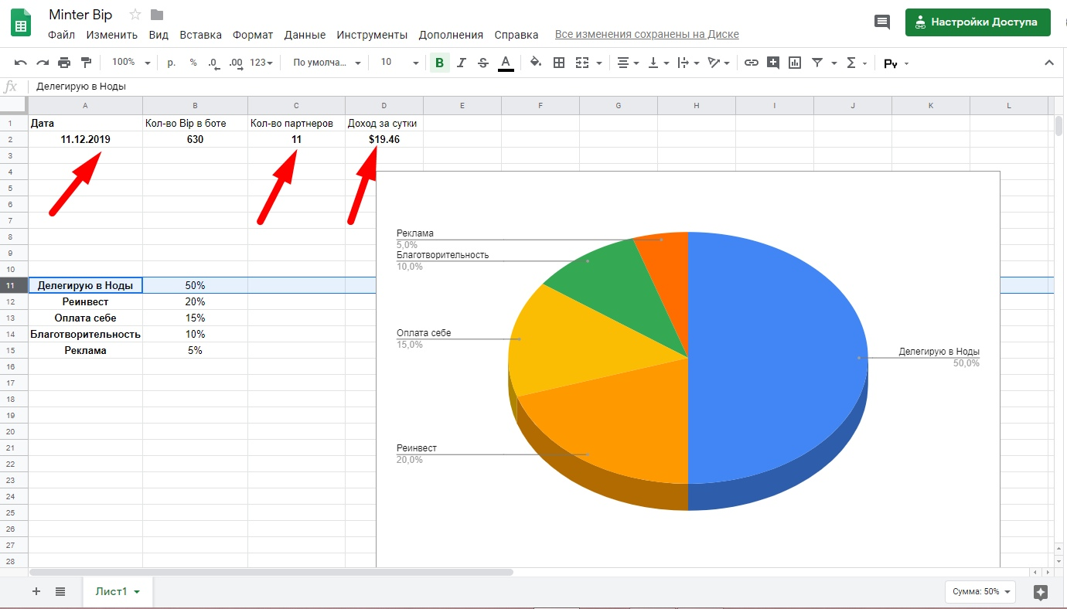Open the all sheets list
This screenshot has height=609, width=1067.
[x=60, y=591]
